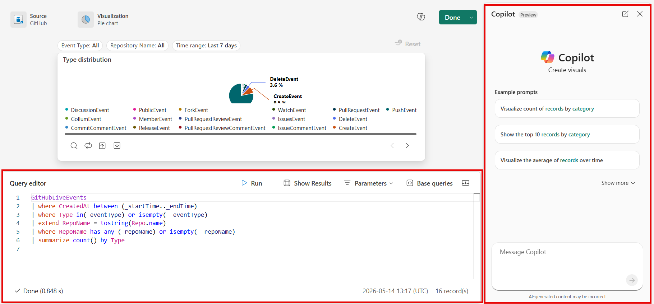Click the collapse query editor panel icon
The width and height of the screenshot is (654, 304).
coord(466,183)
